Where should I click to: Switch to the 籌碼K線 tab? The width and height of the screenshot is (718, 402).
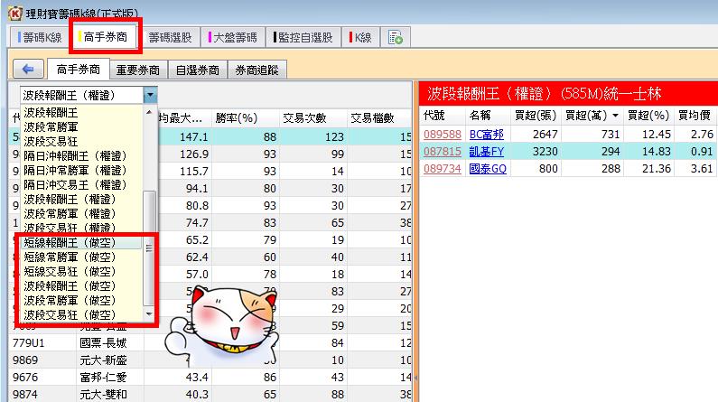click(x=40, y=37)
